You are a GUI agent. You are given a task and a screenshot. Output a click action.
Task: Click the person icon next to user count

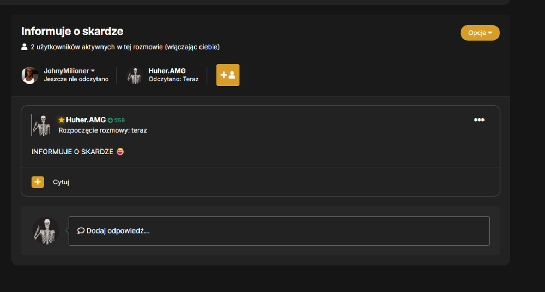coord(25,47)
